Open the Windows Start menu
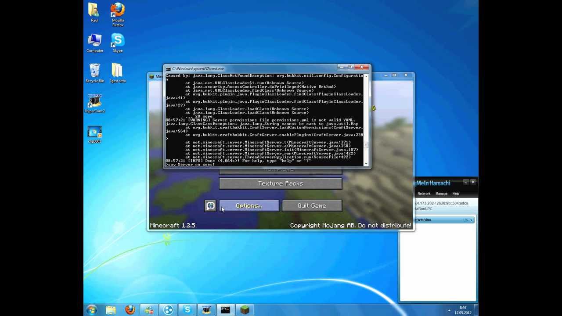 (92, 310)
